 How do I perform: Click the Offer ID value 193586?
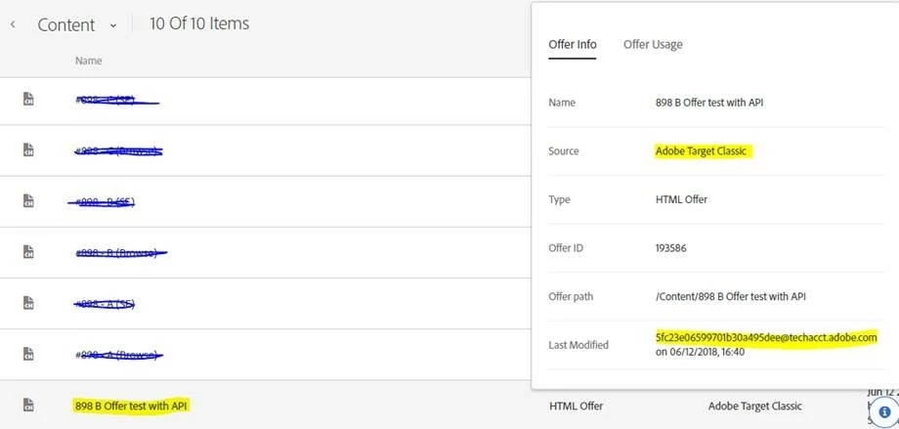(670, 248)
